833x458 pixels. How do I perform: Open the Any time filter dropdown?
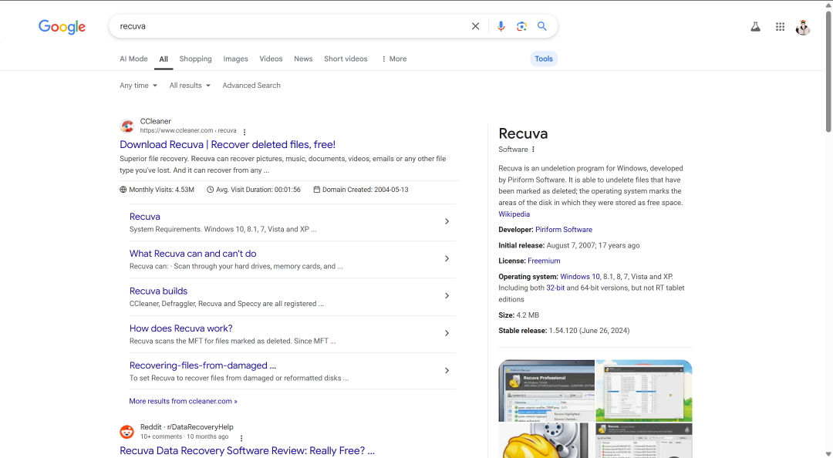[138, 86]
